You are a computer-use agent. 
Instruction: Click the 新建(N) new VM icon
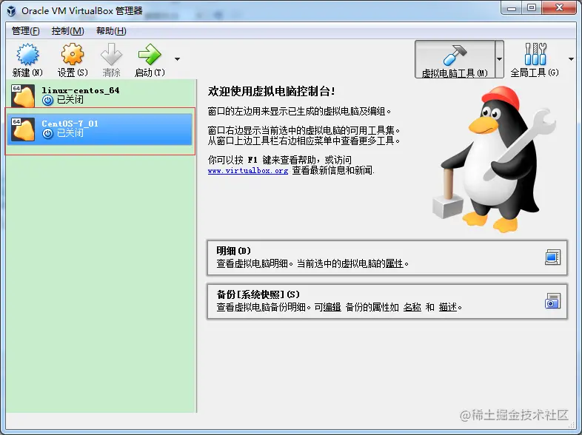pos(27,55)
